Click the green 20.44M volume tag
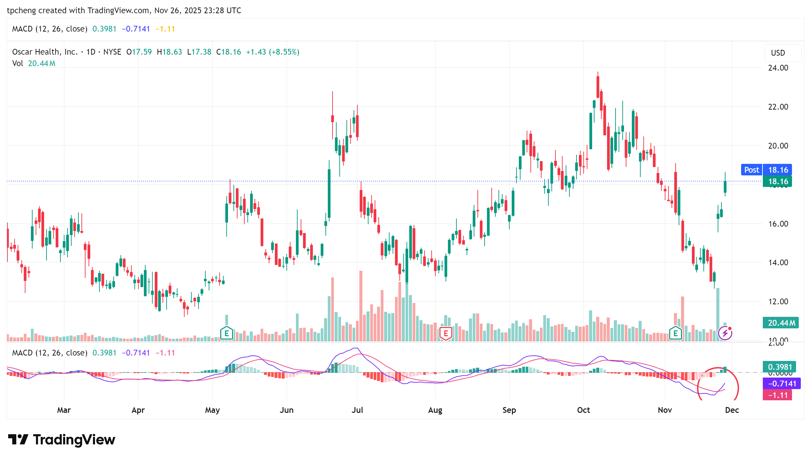This screenshot has width=811, height=460. coord(780,323)
